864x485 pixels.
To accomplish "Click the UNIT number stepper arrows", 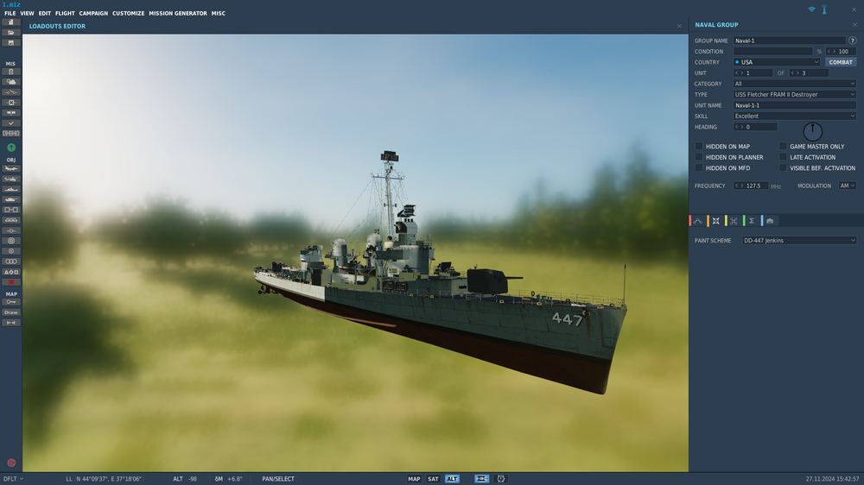I will [x=739, y=73].
